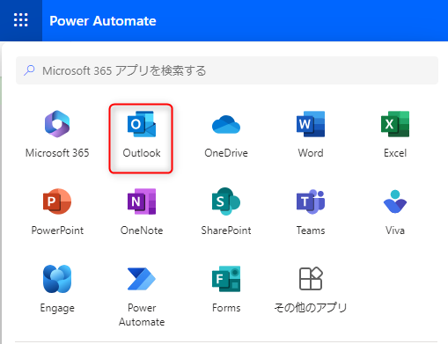Click the Power Automate header title
Image resolution: width=448 pixels, height=344 pixels.
103,21
